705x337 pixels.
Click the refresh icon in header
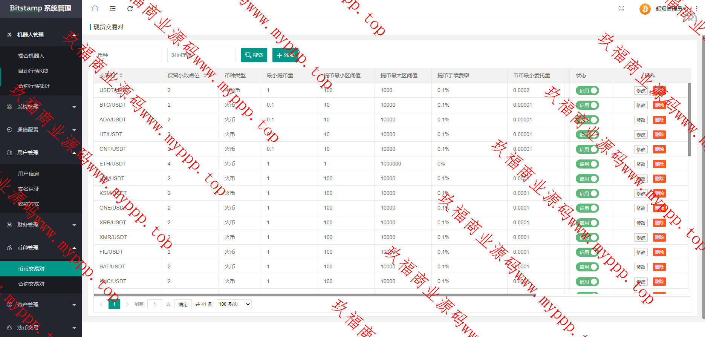tap(130, 9)
